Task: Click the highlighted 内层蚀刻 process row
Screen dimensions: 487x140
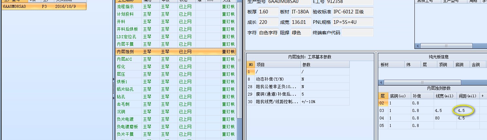Action: (x=176, y=52)
